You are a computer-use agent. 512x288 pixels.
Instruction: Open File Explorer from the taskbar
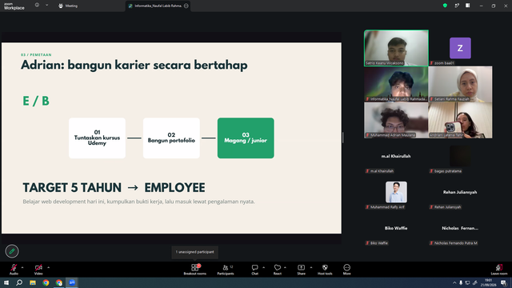pos(33,282)
